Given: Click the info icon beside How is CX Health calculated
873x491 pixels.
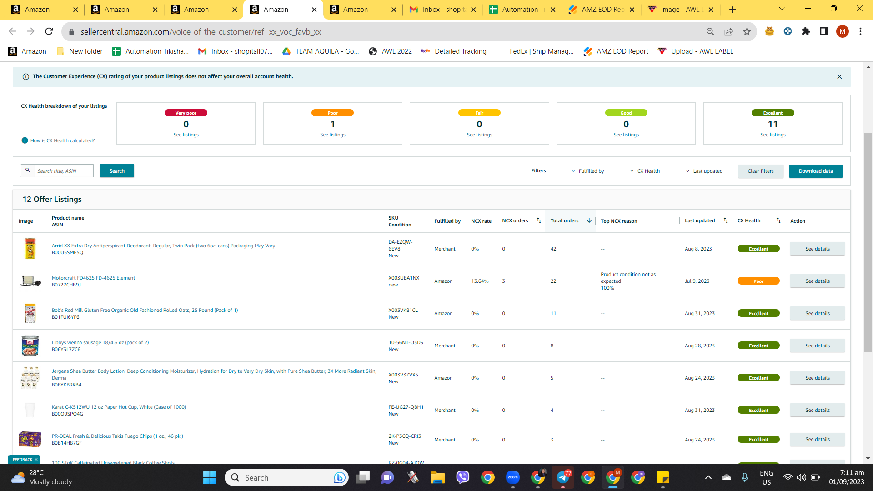Looking at the screenshot, I should tap(25, 140).
